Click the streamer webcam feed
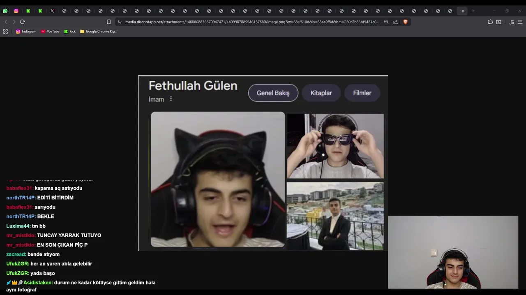Image resolution: width=526 pixels, height=295 pixels. click(x=453, y=252)
